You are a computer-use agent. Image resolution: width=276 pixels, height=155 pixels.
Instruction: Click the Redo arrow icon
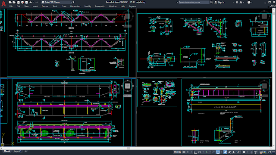point(37,2)
